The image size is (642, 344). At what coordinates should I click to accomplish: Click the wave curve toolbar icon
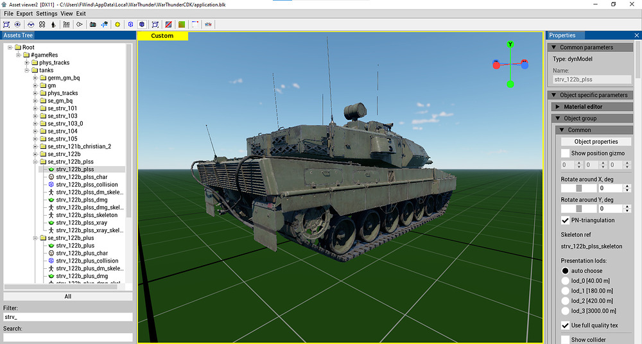point(31,24)
